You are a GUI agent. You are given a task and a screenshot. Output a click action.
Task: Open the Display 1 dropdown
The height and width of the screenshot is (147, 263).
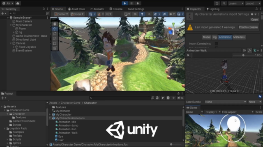coord(213,112)
